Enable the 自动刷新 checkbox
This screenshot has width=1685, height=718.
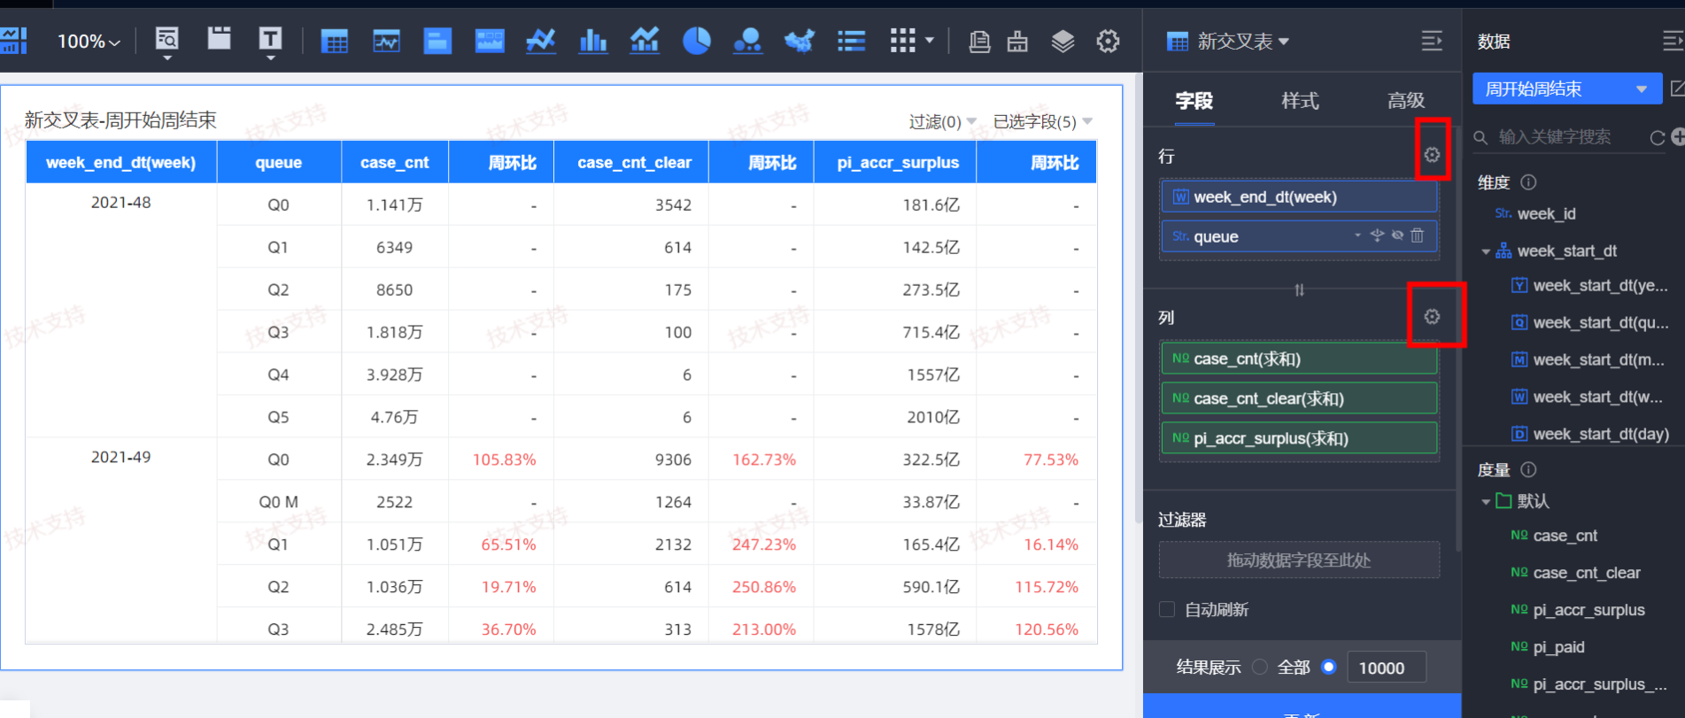[1167, 609]
